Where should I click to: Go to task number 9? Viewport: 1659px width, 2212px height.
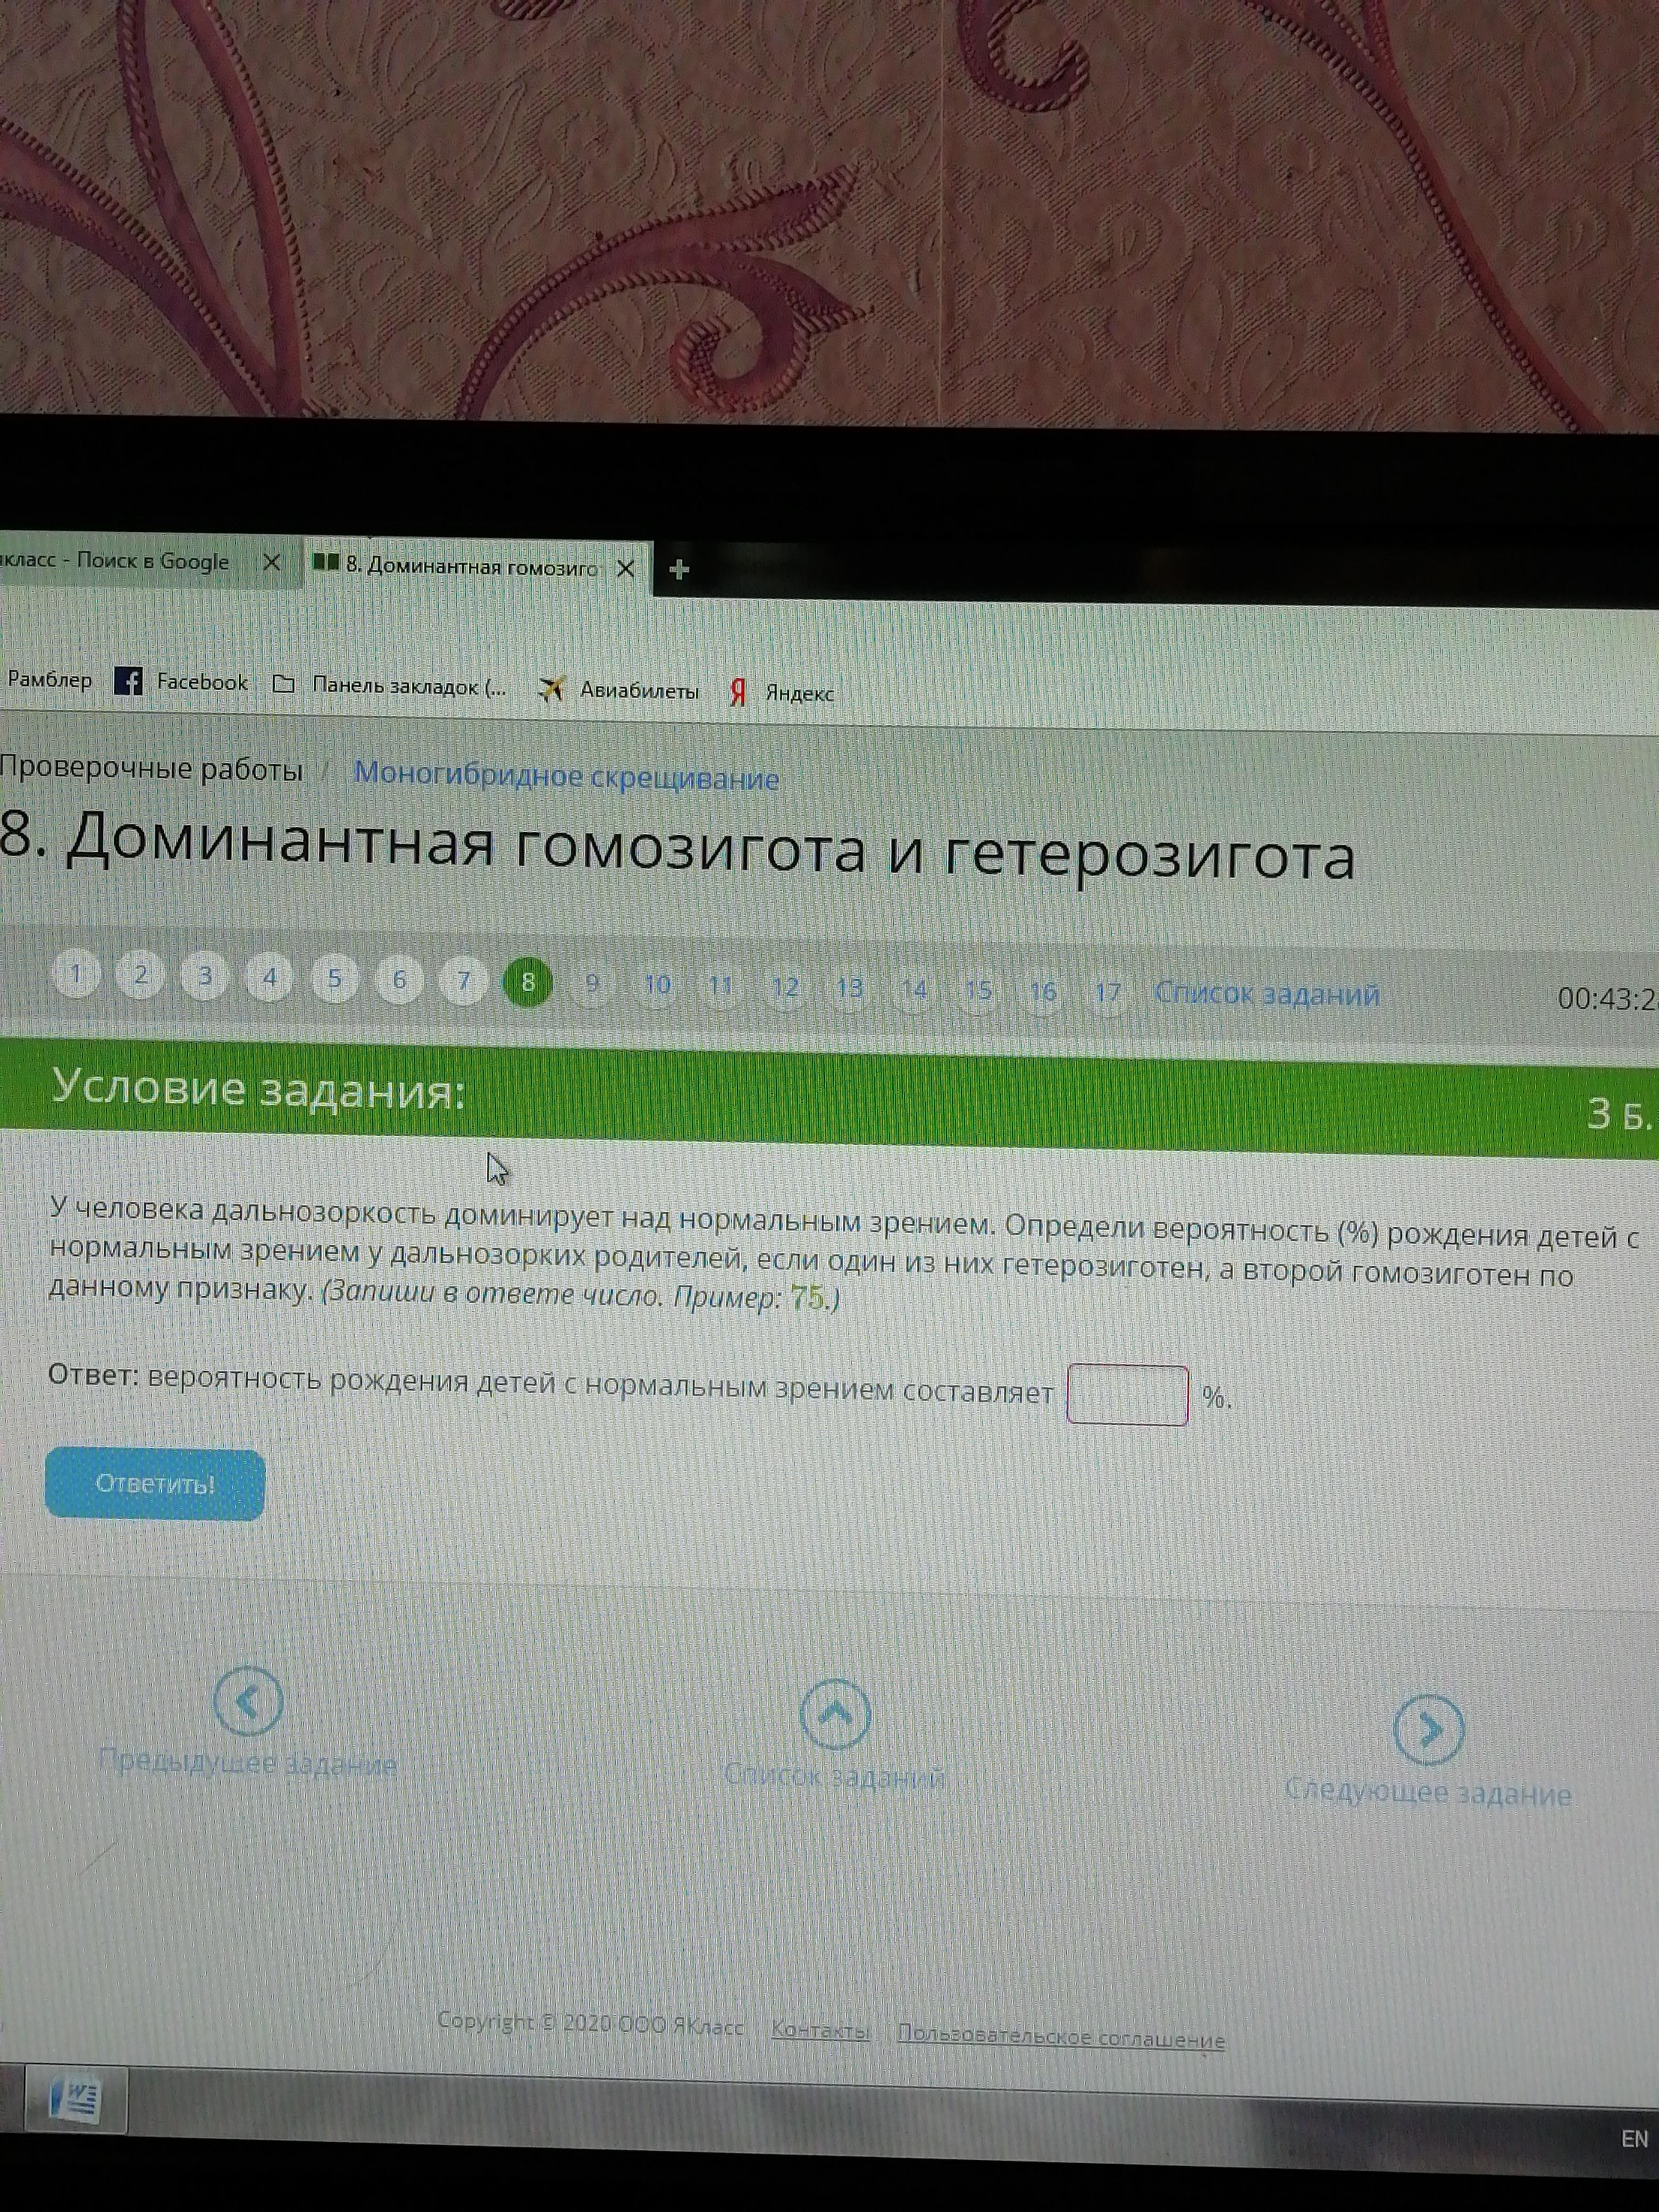point(592,984)
